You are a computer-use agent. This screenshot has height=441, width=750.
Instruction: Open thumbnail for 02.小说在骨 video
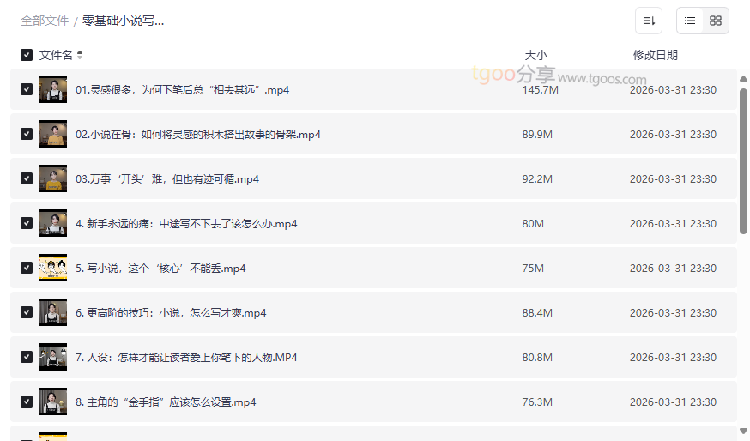click(x=53, y=134)
